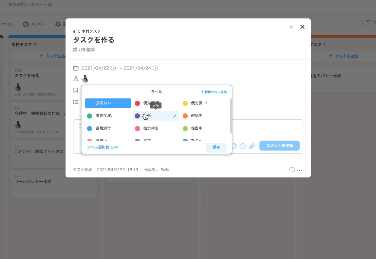This screenshot has width=376, height=259.
Task: Click the calendar icon beside the dates
Action: click(76, 68)
